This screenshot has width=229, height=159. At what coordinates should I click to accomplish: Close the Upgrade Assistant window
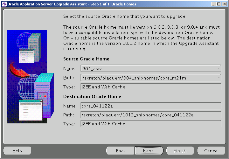point(224,4)
